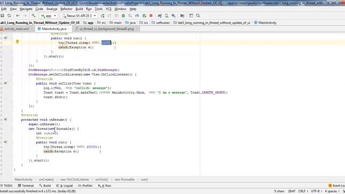Click the "I am a message" string

(171, 93)
